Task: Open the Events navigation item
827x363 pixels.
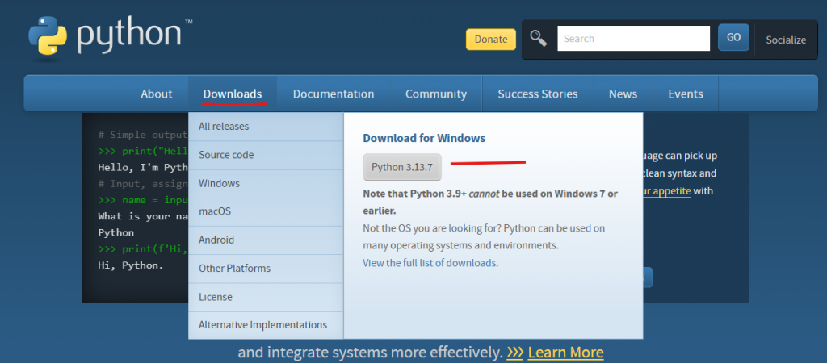Action: pyautogui.click(x=686, y=94)
